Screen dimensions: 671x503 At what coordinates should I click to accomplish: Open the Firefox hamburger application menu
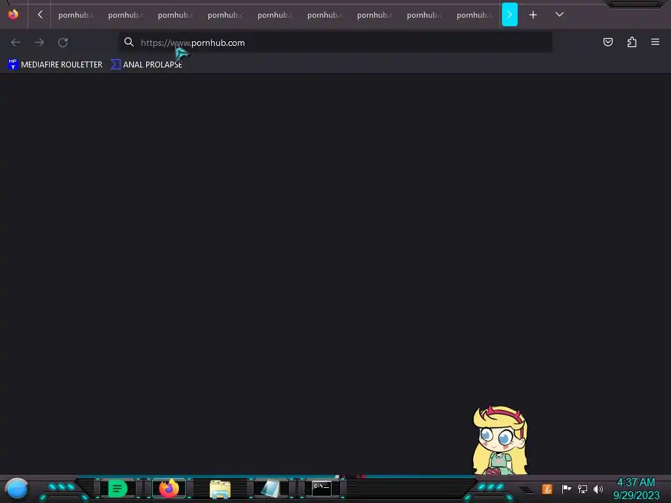pos(655,42)
